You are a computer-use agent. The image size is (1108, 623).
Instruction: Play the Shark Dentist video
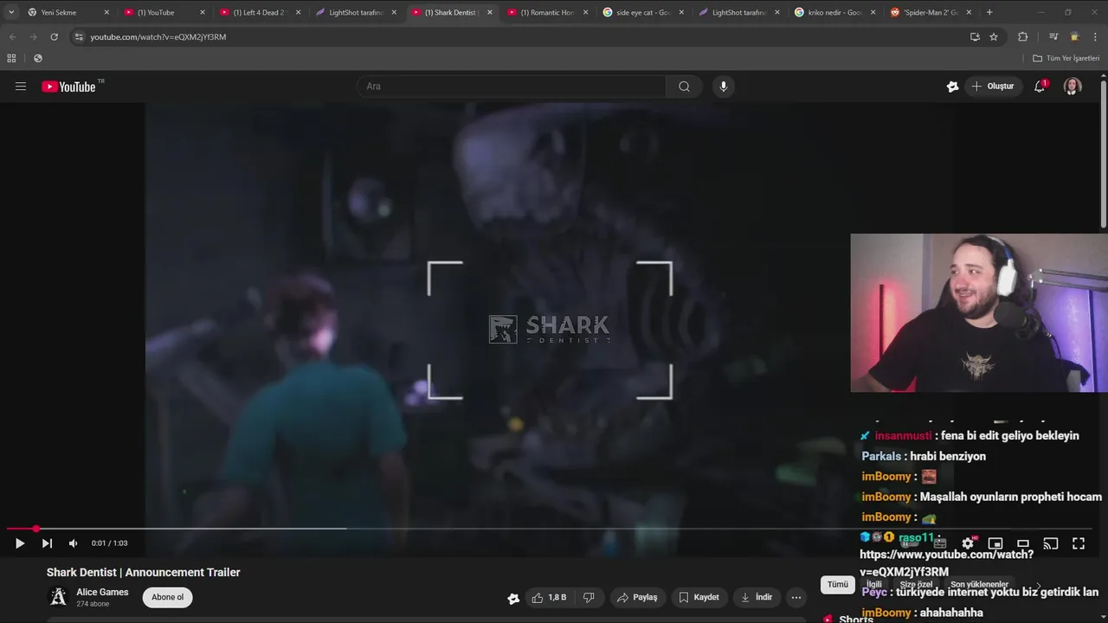point(20,543)
